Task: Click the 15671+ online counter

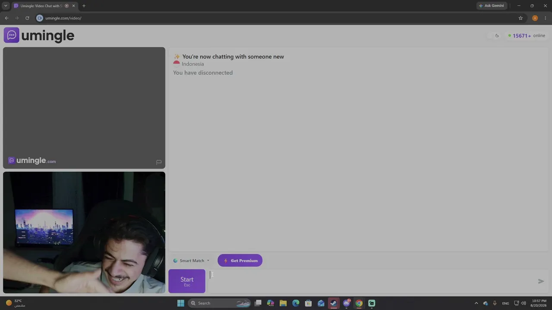Action: (x=527, y=36)
